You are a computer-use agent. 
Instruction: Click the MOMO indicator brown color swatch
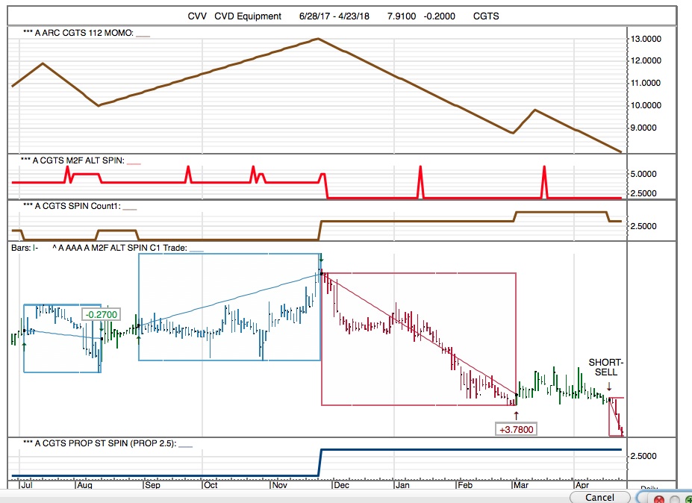pyautogui.click(x=143, y=35)
